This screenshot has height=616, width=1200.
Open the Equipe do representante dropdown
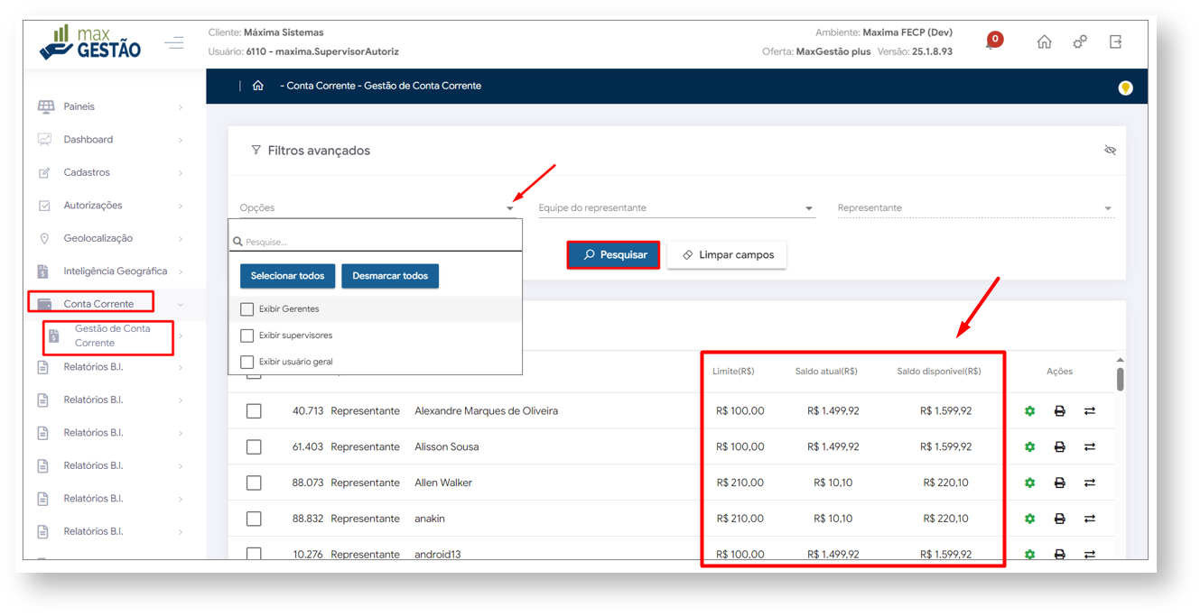675,208
